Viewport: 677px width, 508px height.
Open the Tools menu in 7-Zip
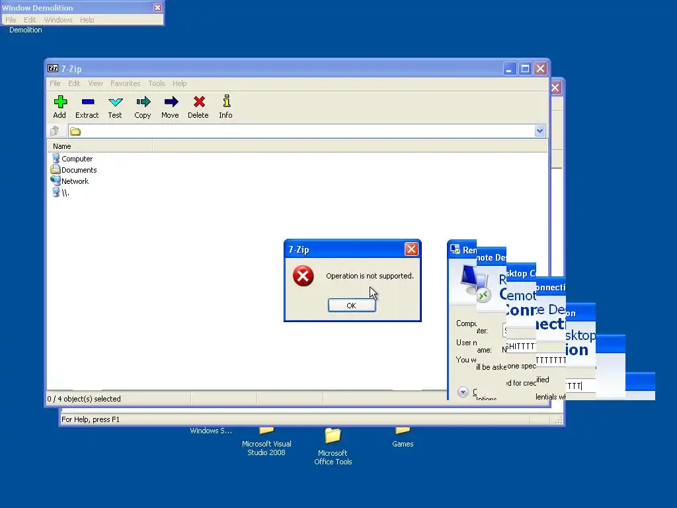click(156, 83)
